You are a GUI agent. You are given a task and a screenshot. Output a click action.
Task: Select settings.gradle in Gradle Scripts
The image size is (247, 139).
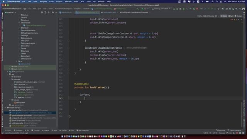pos(23,123)
